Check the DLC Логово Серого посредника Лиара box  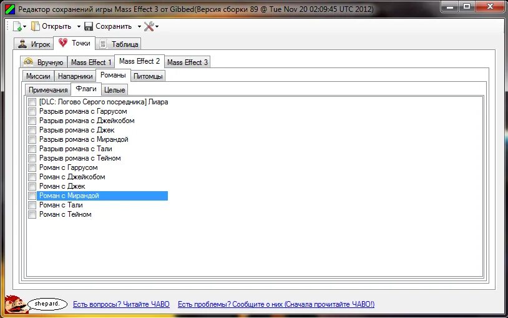click(x=32, y=102)
